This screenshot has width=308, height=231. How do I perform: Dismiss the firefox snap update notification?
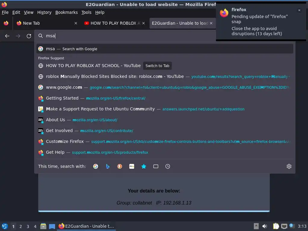pyautogui.click(x=299, y=10)
